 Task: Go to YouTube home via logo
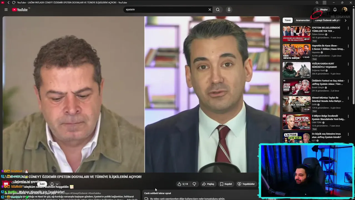pyautogui.click(x=20, y=9)
